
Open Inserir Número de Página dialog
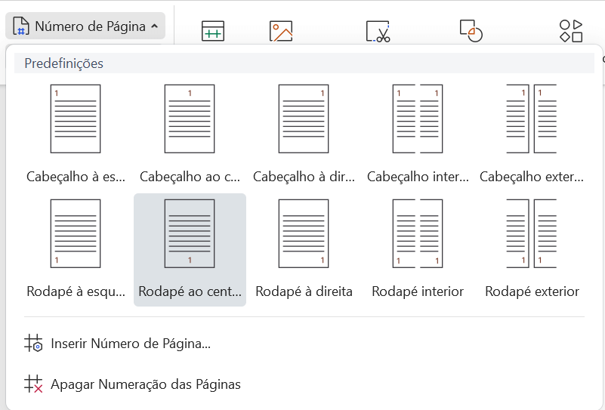point(117,344)
